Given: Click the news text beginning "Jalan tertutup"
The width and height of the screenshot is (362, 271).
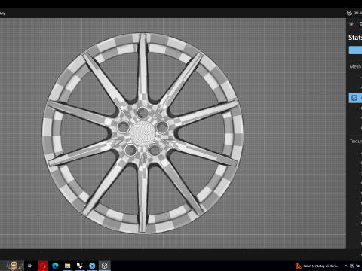Looking at the screenshot, I should coord(321,266).
